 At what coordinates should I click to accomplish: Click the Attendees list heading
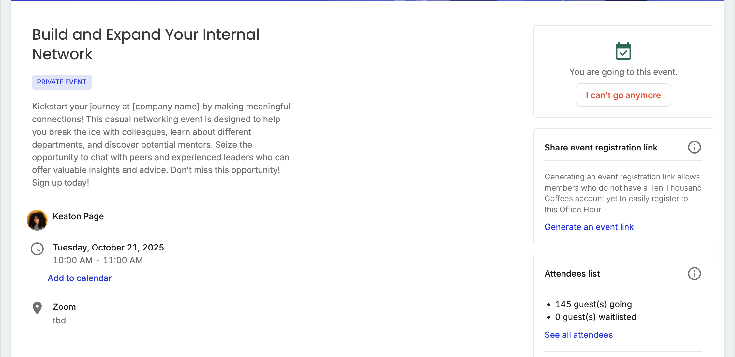tap(572, 274)
